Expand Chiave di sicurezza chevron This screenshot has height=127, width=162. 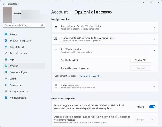point(154,86)
